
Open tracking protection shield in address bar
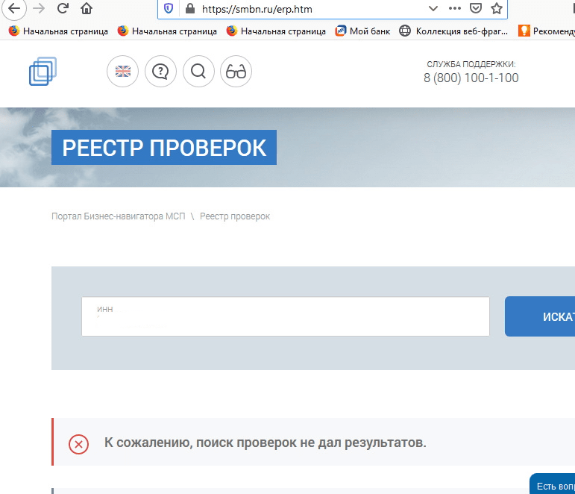click(169, 8)
